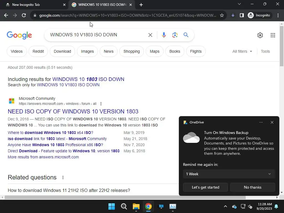The image size is (284, 213).
Task: Open a new tab with plus button
Action: click(141, 5)
